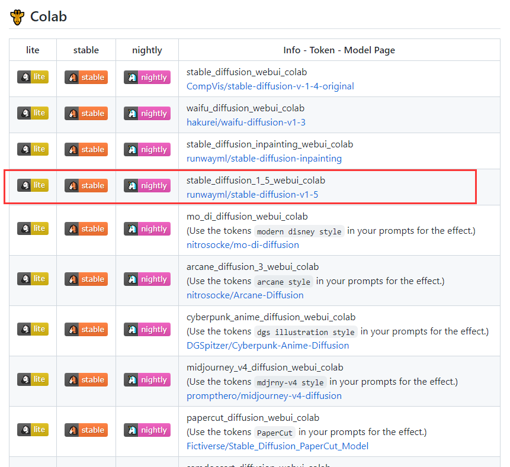The image size is (510, 467).
Task: Click the text "stable_diffusion_webui_colab"
Action: pyautogui.click(x=246, y=72)
